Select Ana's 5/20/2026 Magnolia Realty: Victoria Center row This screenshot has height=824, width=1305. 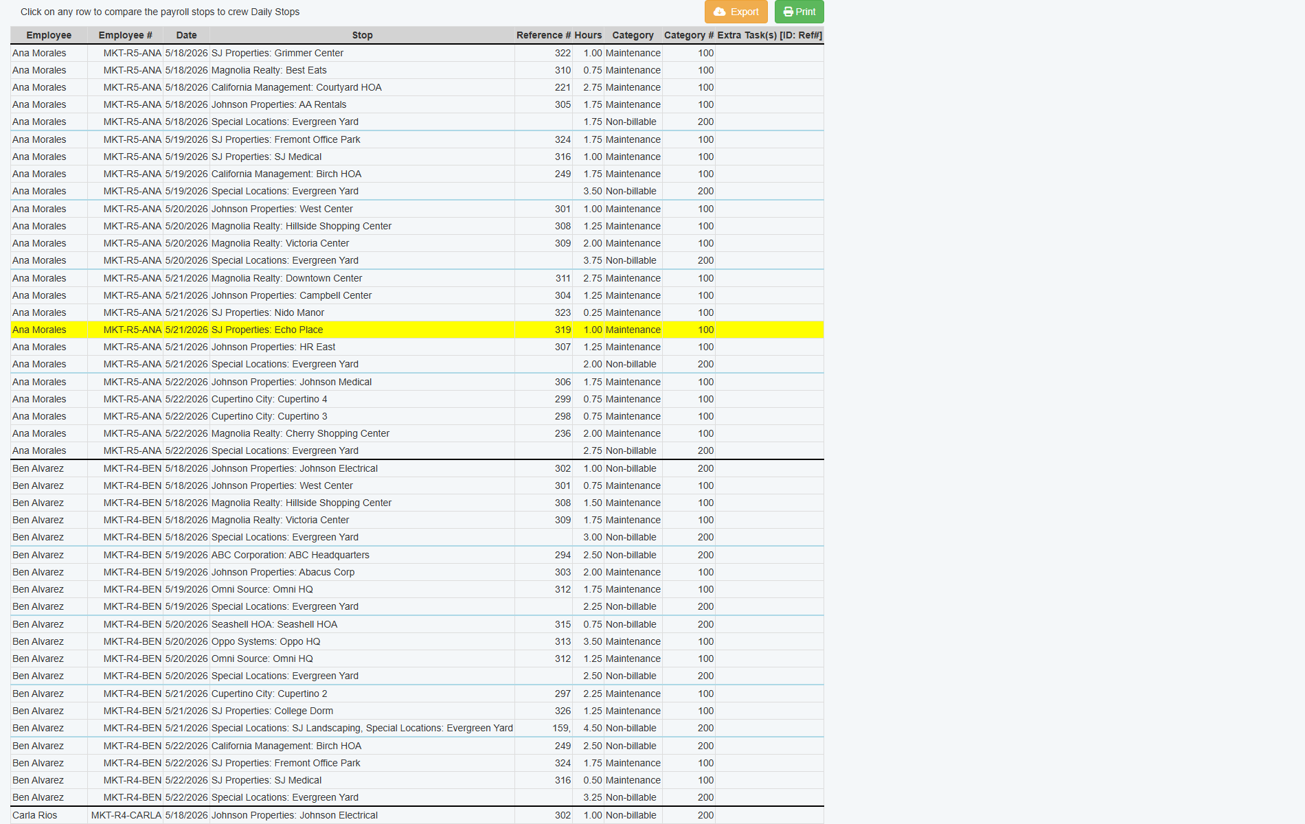point(417,243)
